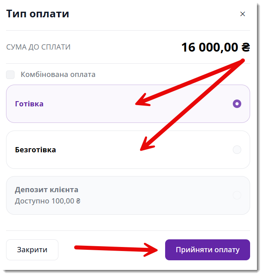Click the Безготівка label text
The image size is (263, 276).
35,150
